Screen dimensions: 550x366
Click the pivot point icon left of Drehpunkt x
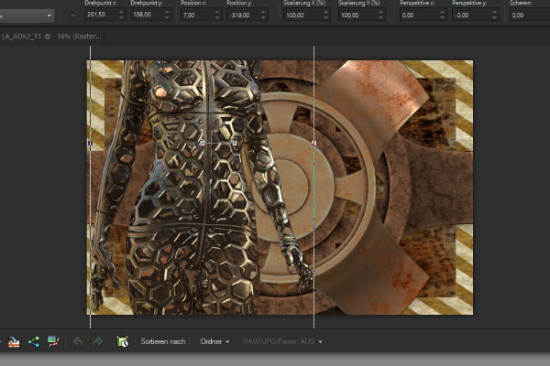click(72, 15)
